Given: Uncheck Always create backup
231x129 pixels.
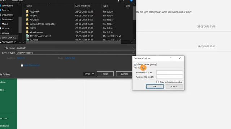Looking at the screenshot, I should pos(135,64).
